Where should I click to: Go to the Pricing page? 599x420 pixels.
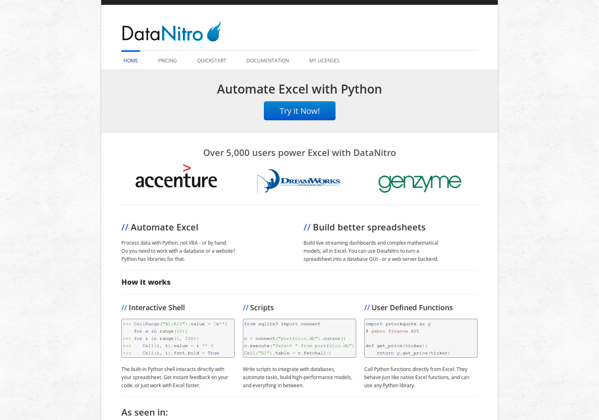(x=168, y=61)
